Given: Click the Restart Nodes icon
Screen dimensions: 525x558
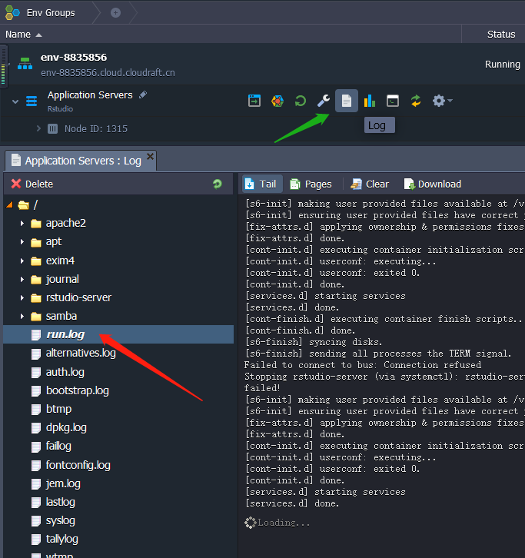Looking at the screenshot, I should click(301, 101).
